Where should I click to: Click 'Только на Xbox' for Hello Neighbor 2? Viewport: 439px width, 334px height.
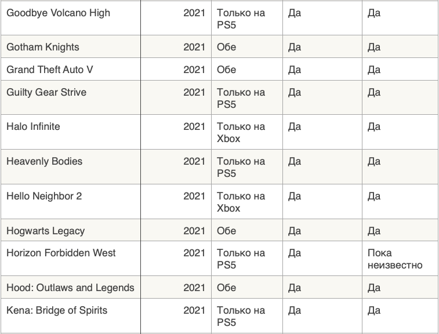[241, 202]
